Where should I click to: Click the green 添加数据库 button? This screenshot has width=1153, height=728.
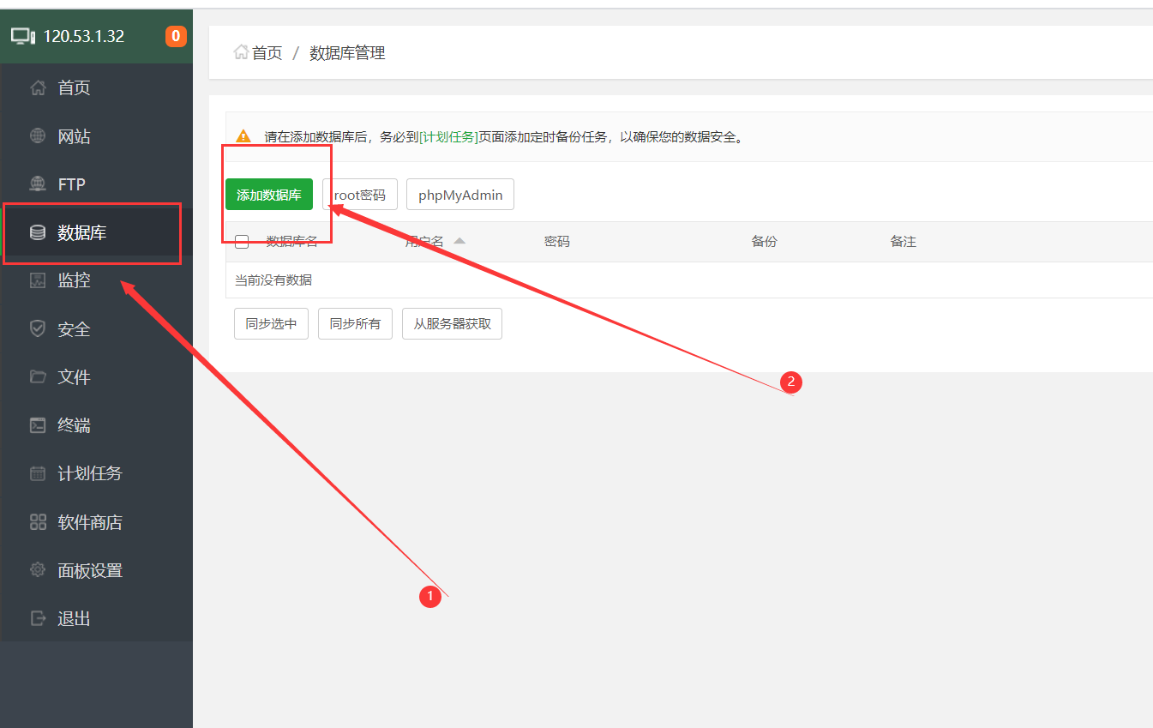click(x=269, y=195)
